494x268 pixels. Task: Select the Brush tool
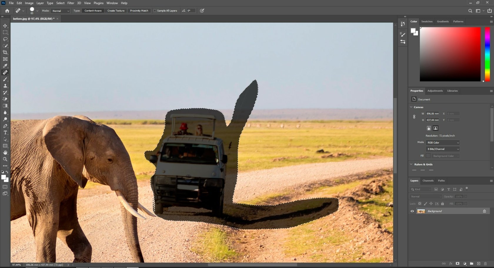coord(5,79)
